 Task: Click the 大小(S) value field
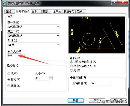coord(42,78)
